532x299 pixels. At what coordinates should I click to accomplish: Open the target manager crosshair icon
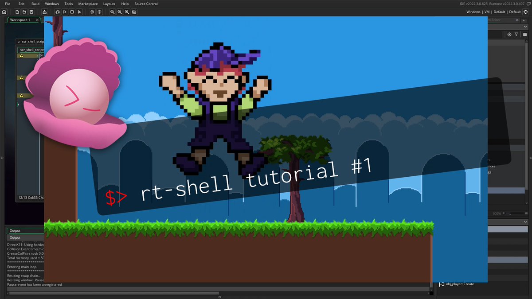[x=526, y=12]
